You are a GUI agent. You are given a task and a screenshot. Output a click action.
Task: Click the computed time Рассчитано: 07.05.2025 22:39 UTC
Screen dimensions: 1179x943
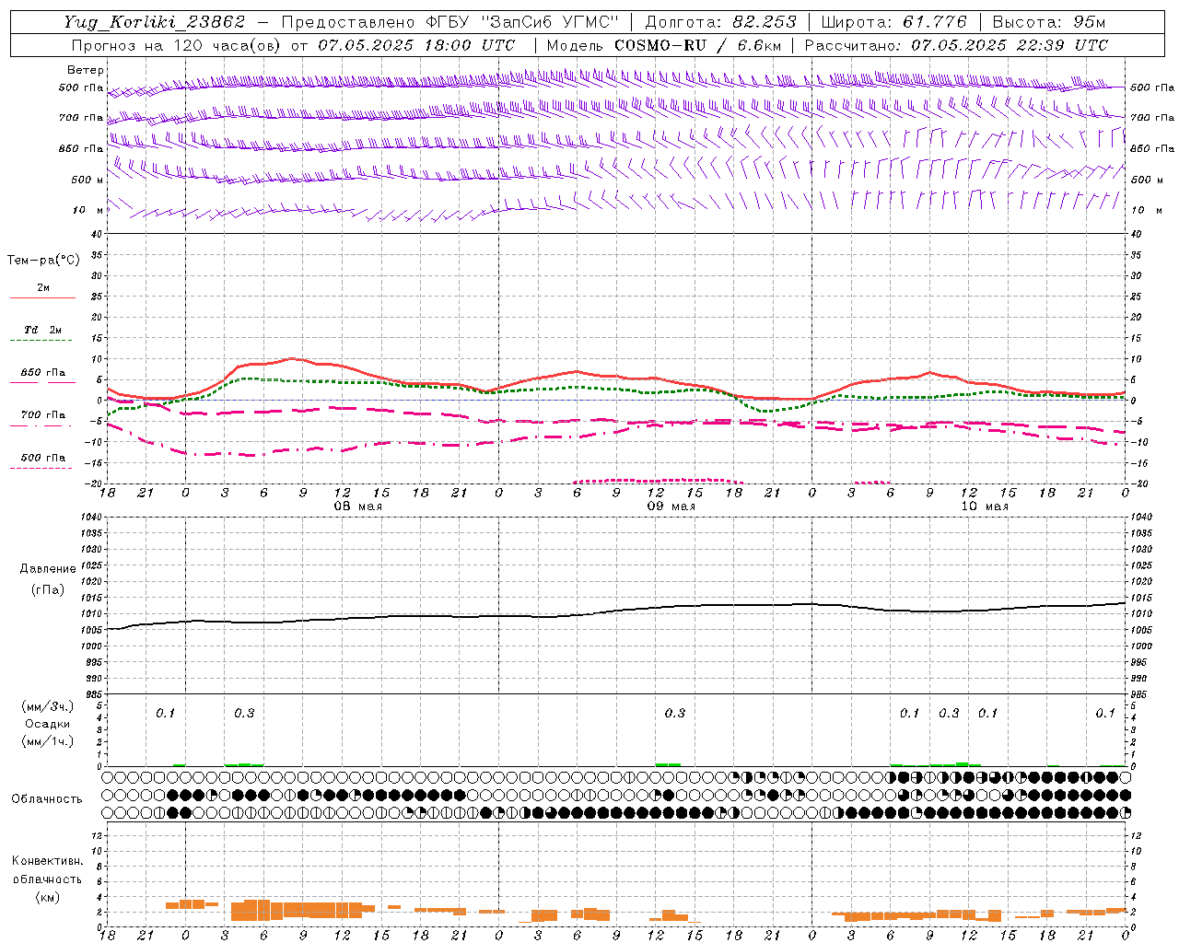click(x=956, y=45)
